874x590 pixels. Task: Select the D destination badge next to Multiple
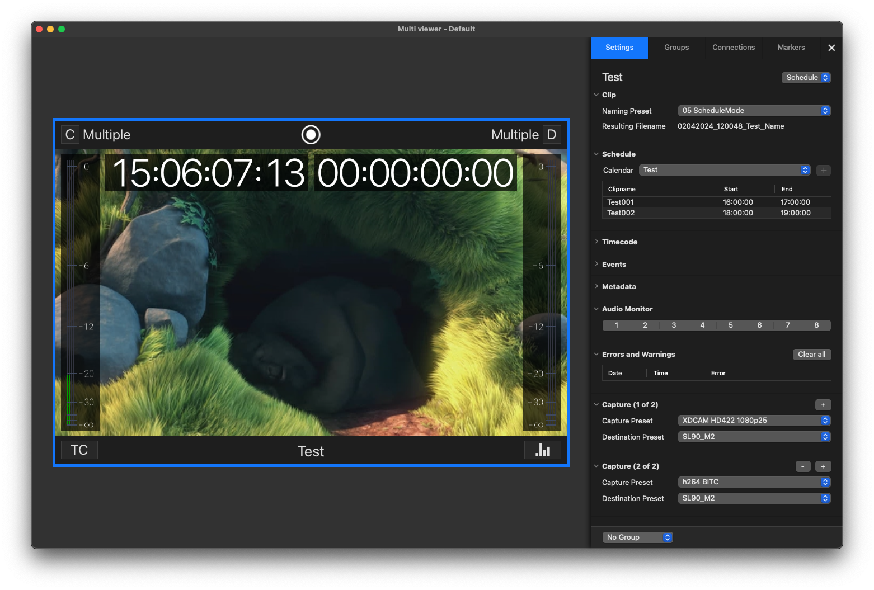(552, 134)
